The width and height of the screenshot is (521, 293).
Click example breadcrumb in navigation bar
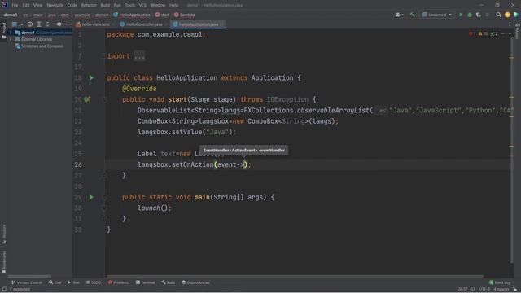point(82,15)
